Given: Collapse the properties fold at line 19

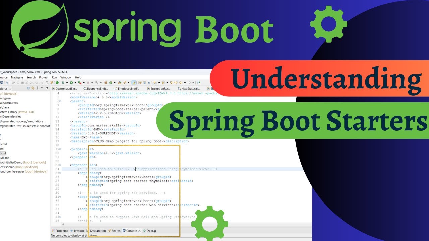Looking at the screenshot, I should 60,149.
